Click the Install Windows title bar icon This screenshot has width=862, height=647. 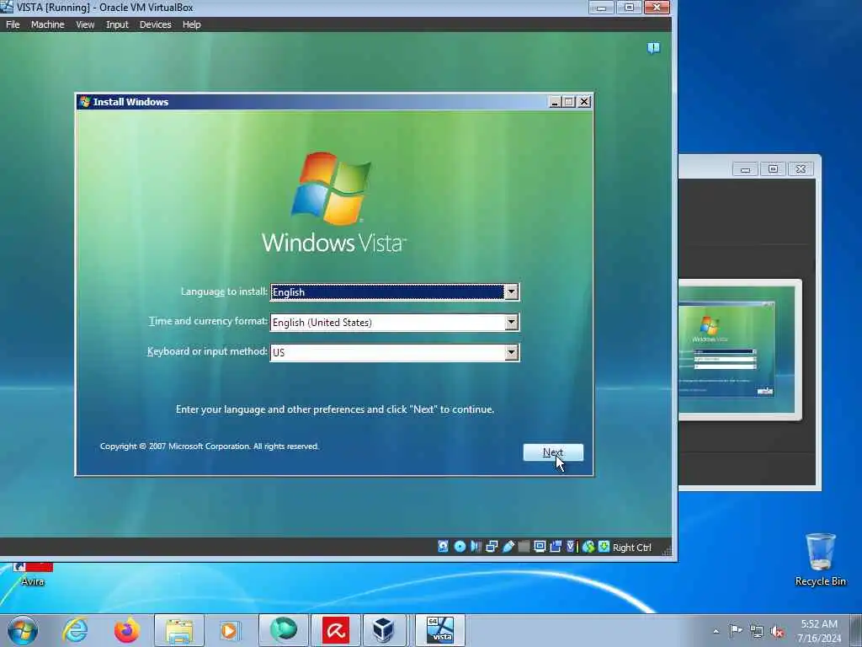85,102
